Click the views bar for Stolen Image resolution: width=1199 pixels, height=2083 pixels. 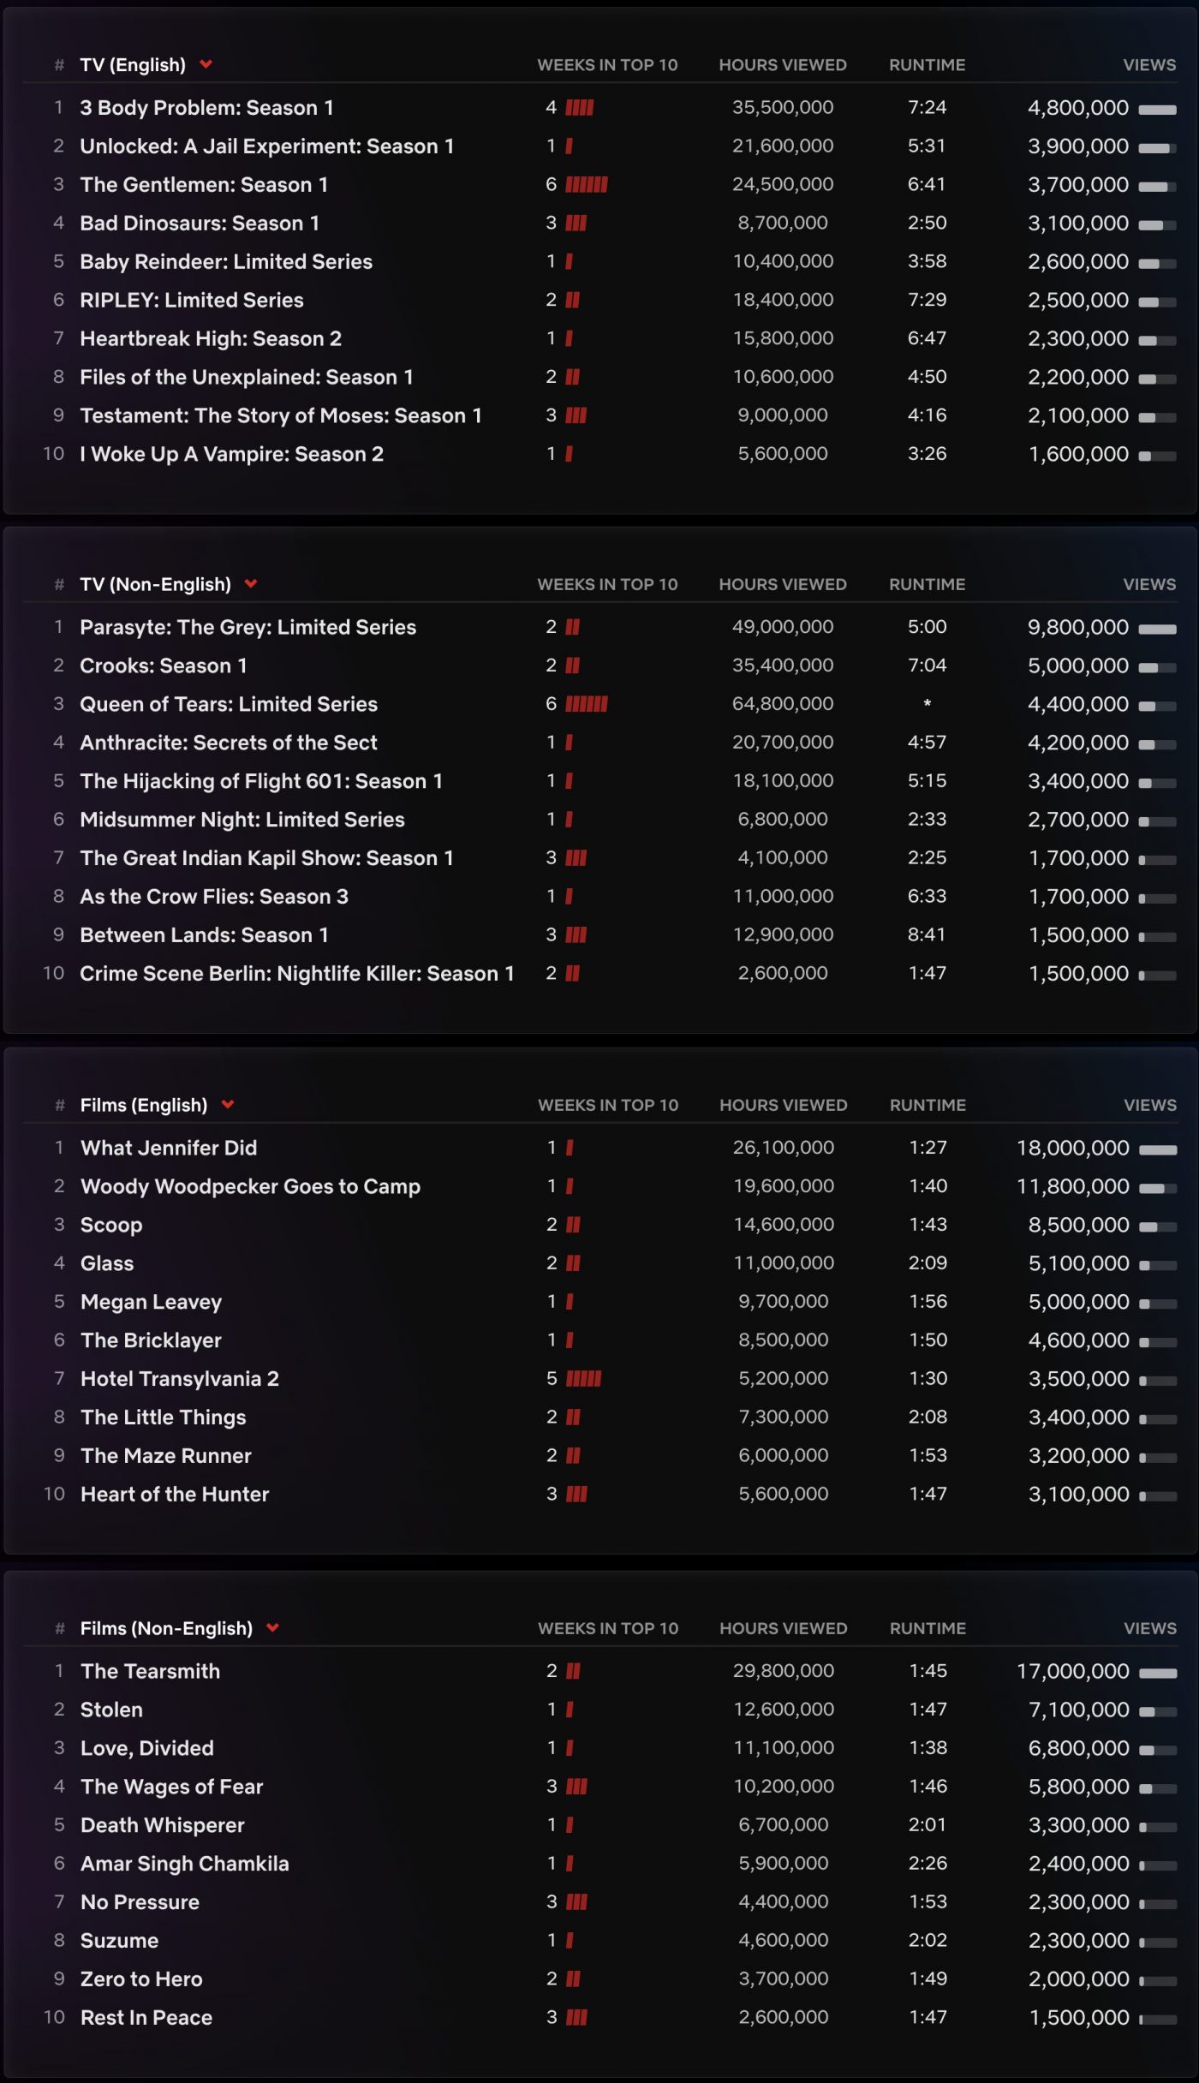(x=1159, y=1712)
